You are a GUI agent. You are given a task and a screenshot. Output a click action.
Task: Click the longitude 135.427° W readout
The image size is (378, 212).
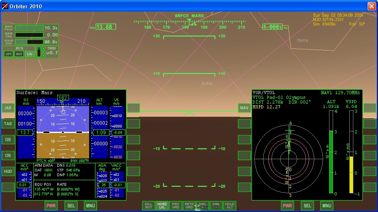click(x=44, y=189)
